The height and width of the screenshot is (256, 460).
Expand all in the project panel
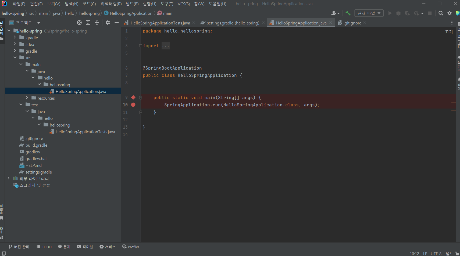[x=88, y=23]
